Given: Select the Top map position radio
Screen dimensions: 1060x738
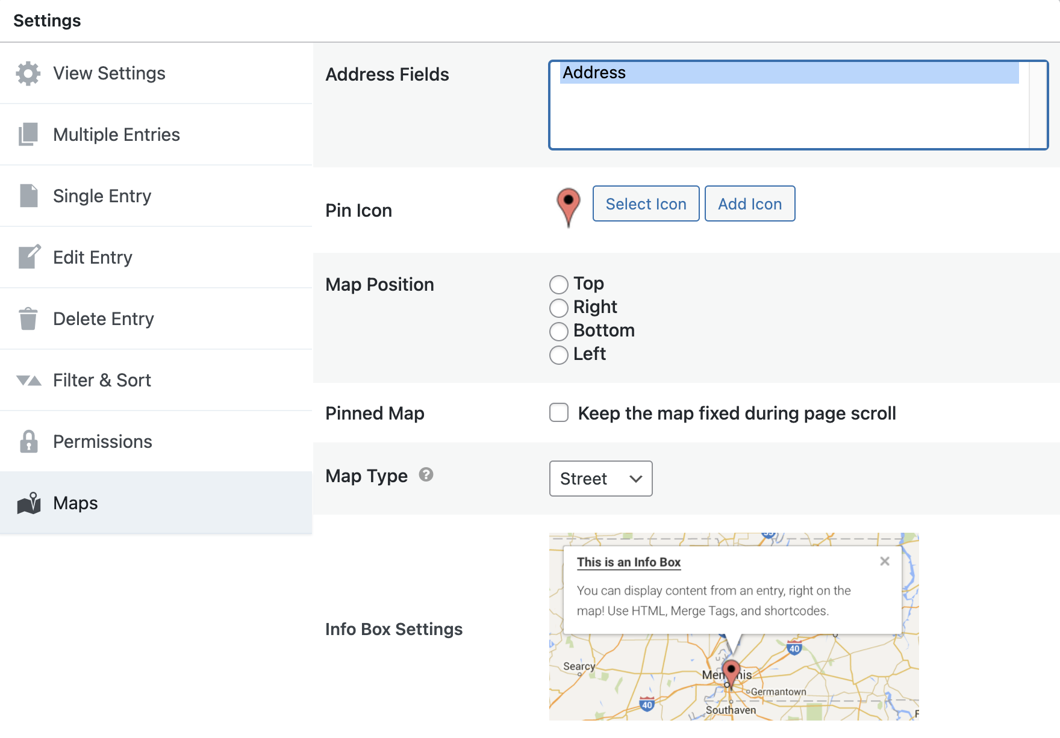Looking at the screenshot, I should (x=559, y=284).
